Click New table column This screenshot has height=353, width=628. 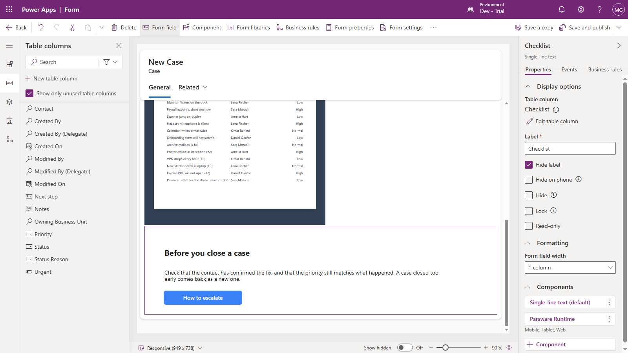(51, 78)
